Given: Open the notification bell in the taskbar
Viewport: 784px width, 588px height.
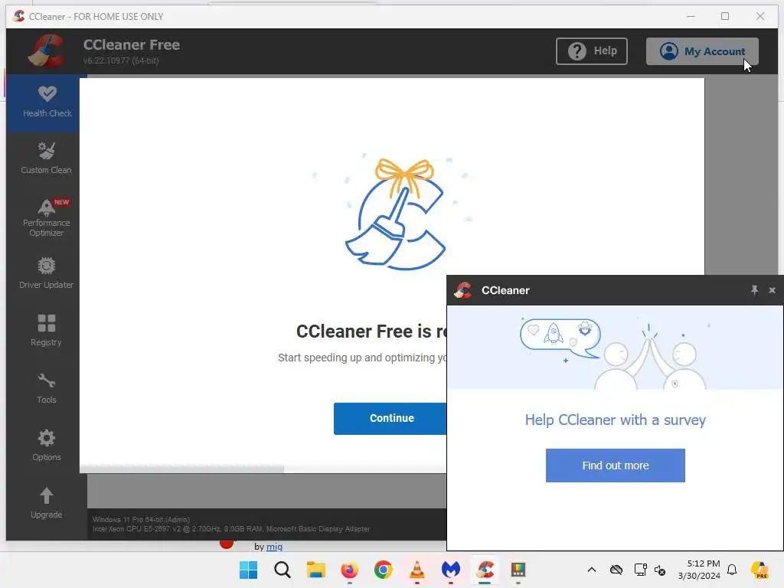Looking at the screenshot, I should [x=732, y=570].
